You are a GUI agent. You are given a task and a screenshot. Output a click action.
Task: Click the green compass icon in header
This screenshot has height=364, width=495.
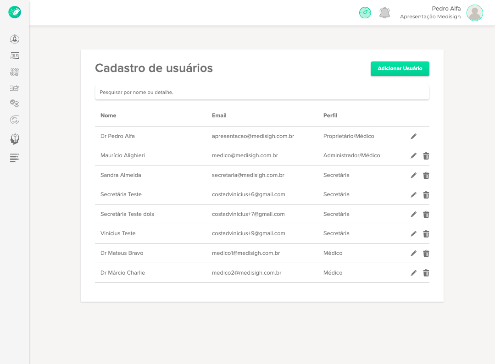tap(365, 13)
